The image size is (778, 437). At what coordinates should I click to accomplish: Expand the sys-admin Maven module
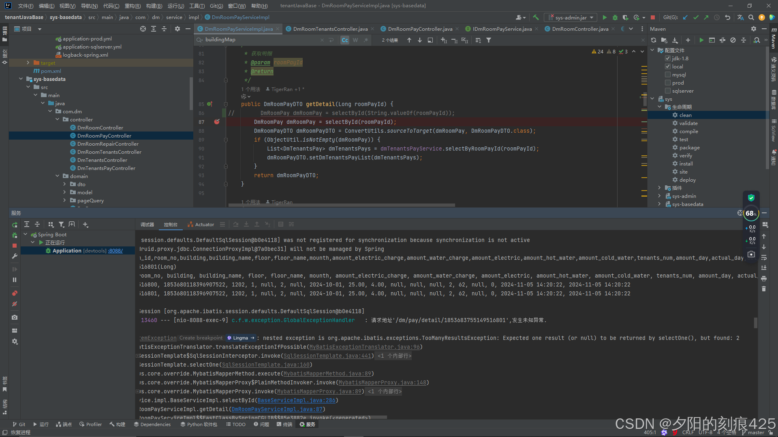point(659,196)
